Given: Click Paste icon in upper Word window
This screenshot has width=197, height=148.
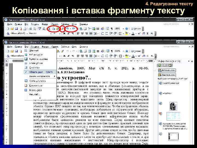Looking at the screenshot, I should click(58, 29).
